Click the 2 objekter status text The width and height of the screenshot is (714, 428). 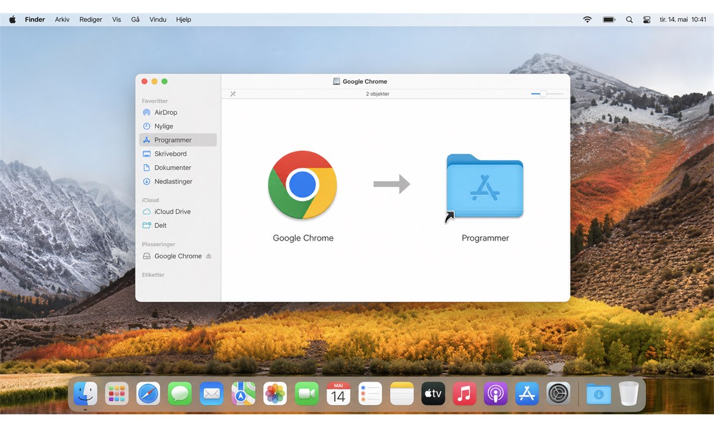point(378,94)
